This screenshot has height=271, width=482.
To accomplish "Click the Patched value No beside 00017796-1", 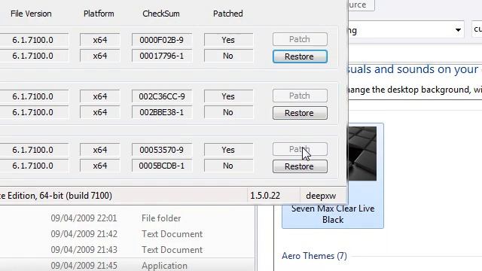I will pos(228,56).
